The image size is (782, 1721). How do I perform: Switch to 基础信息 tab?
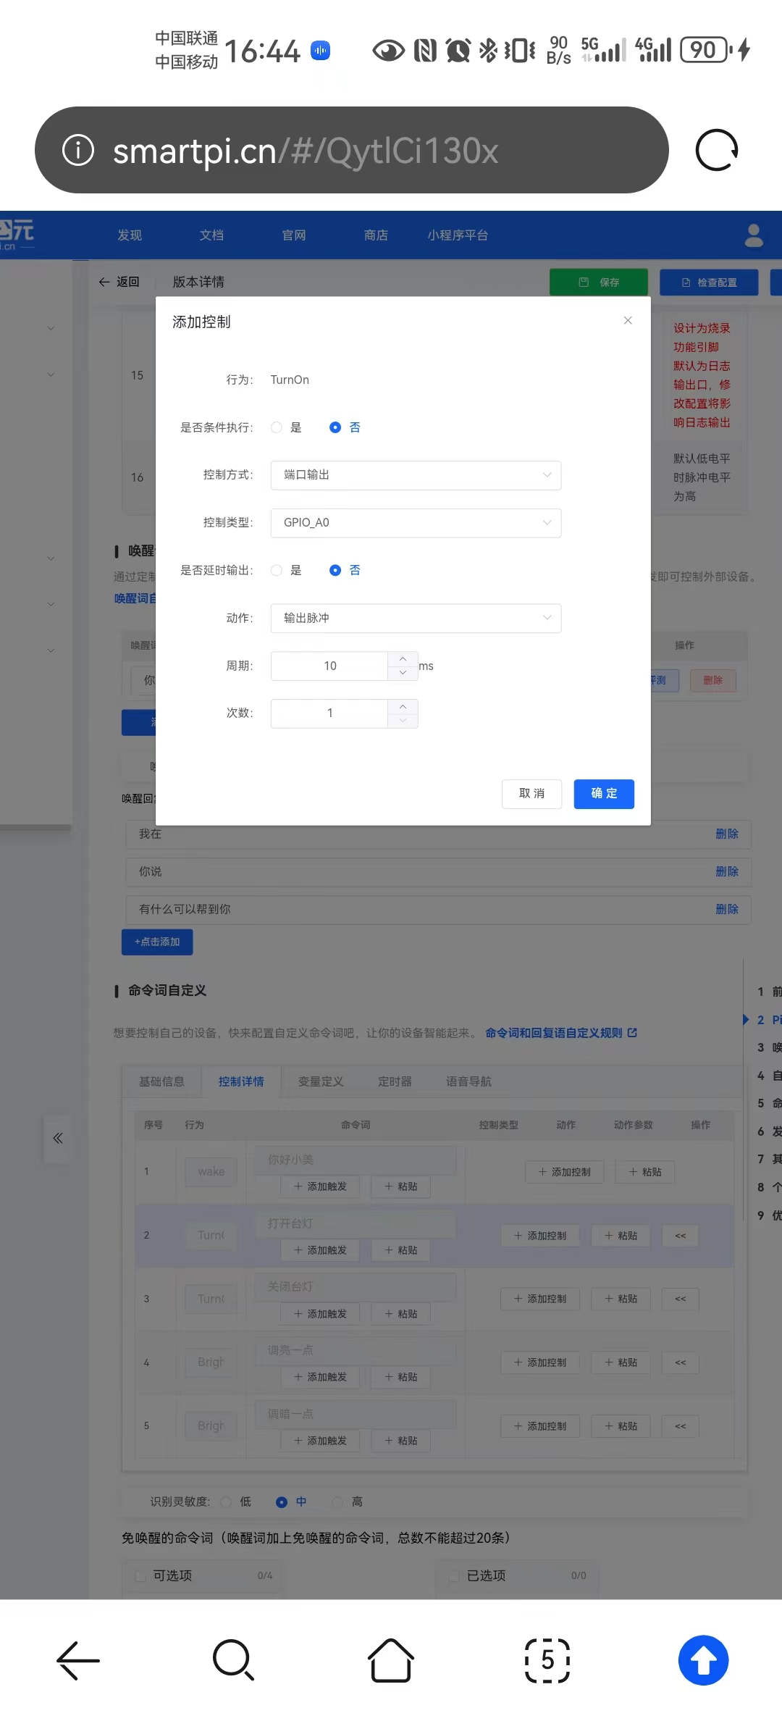click(x=161, y=1081)
